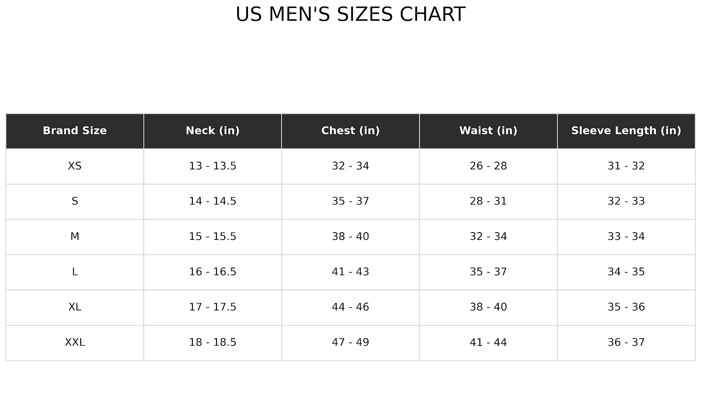Click the Brand Size column header
Image resolution: width=701 pixels, height=406 pixels.
tap(74, 131)
